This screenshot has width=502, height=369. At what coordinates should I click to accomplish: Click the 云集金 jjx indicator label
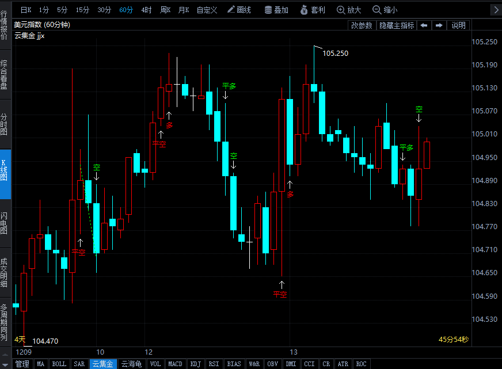click(x=29, y=36)
